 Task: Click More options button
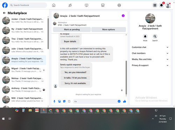(x=108, y=30)
